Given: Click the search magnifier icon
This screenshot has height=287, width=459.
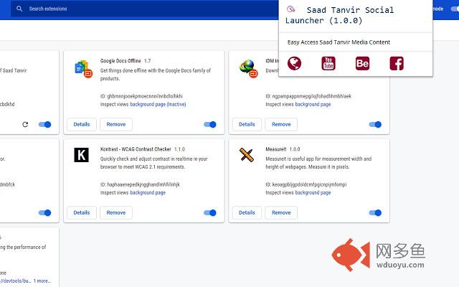Looking at the screenshot, I should pyautogui.click(x=19, y=9).
